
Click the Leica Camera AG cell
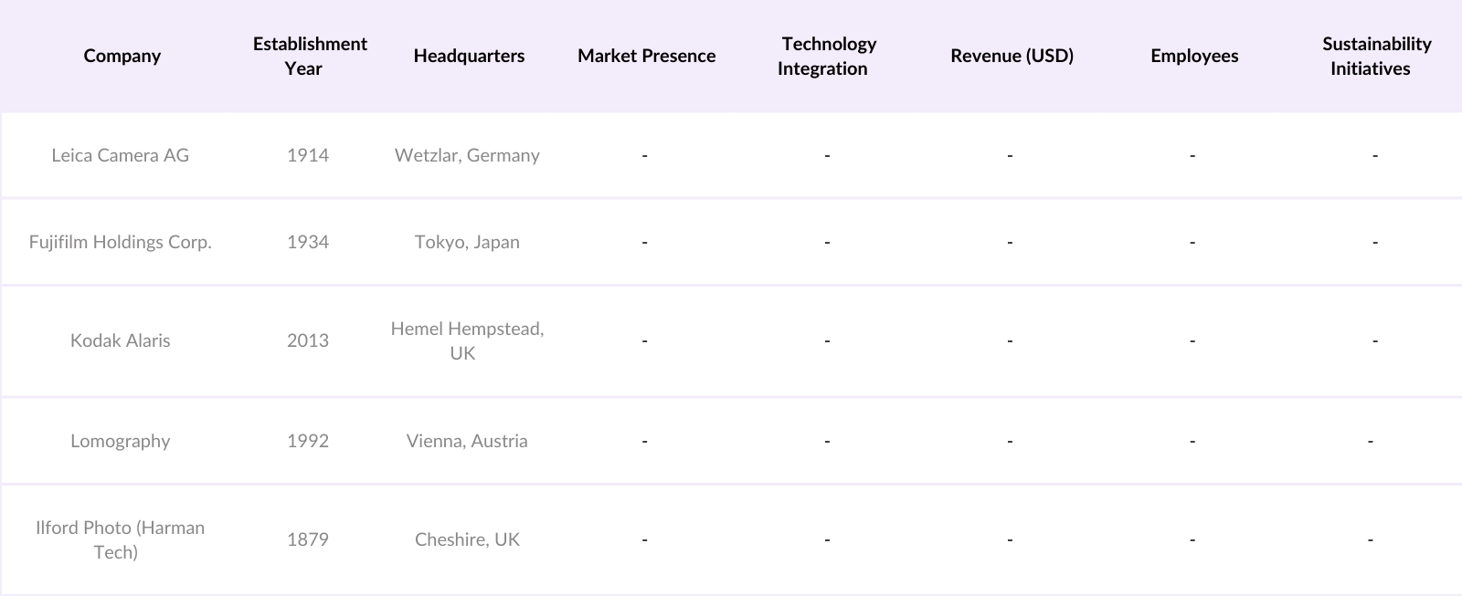(121, 155)
